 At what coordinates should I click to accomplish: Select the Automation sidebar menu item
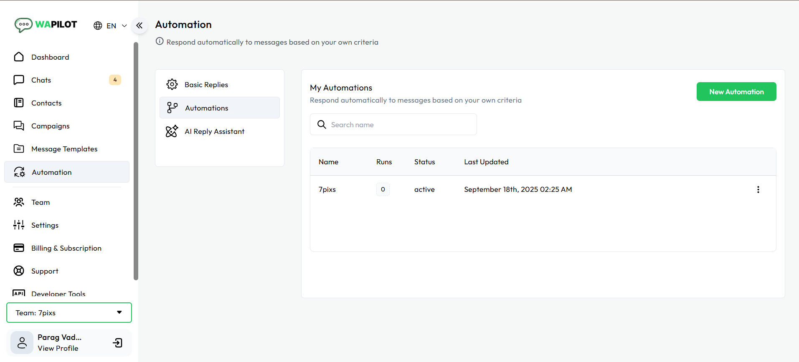point(67,172)
